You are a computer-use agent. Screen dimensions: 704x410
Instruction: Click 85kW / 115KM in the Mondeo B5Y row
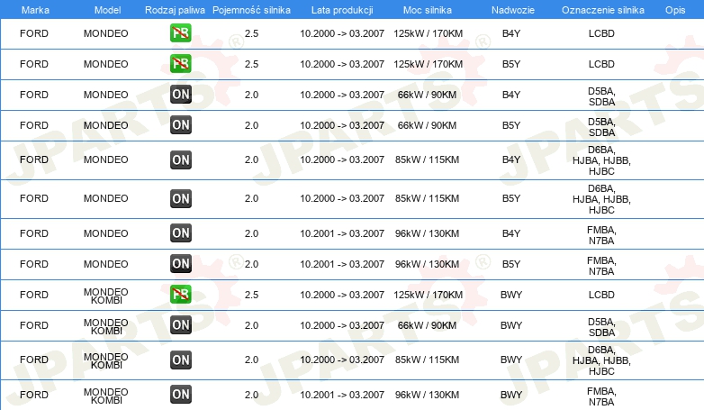point(427,198)
